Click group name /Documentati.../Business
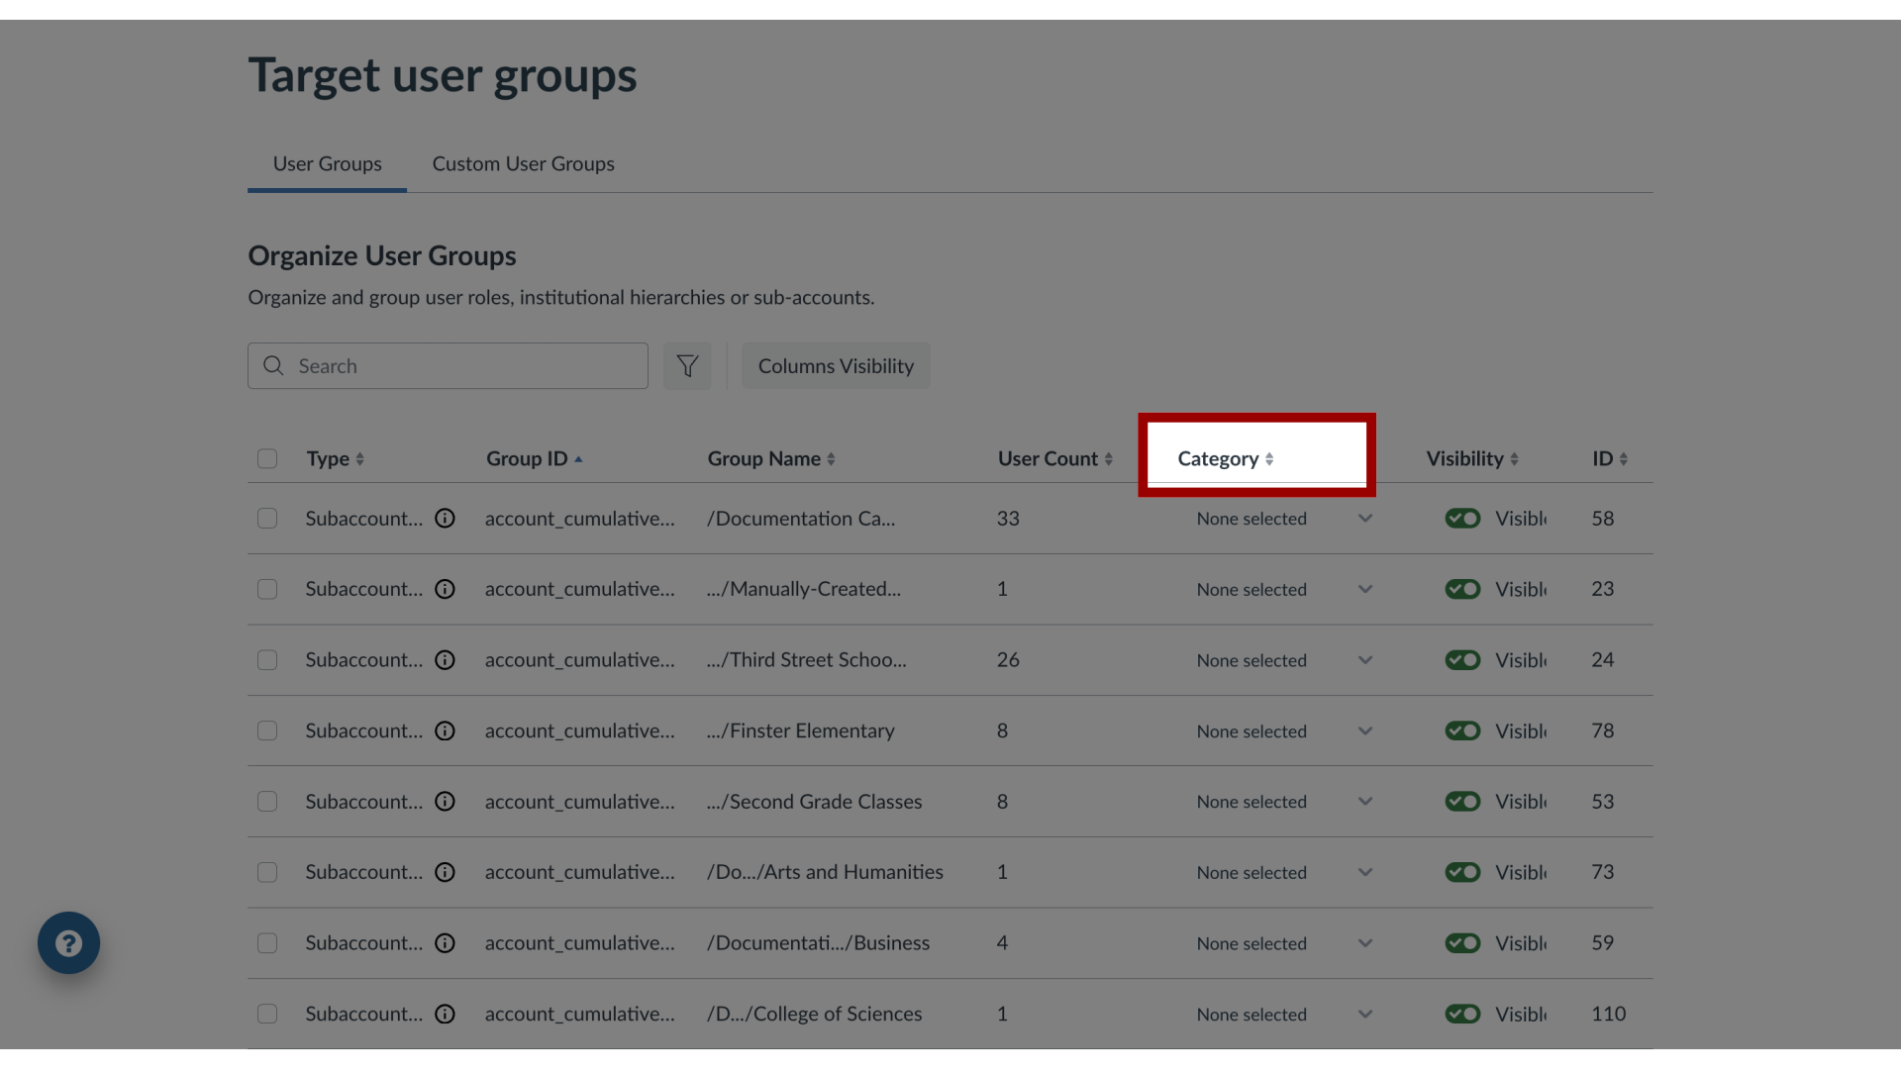Screen dimensions: 1901x1069 coord(819,943)
